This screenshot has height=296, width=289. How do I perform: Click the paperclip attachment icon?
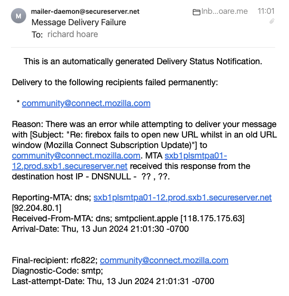[x=272, y=21]
